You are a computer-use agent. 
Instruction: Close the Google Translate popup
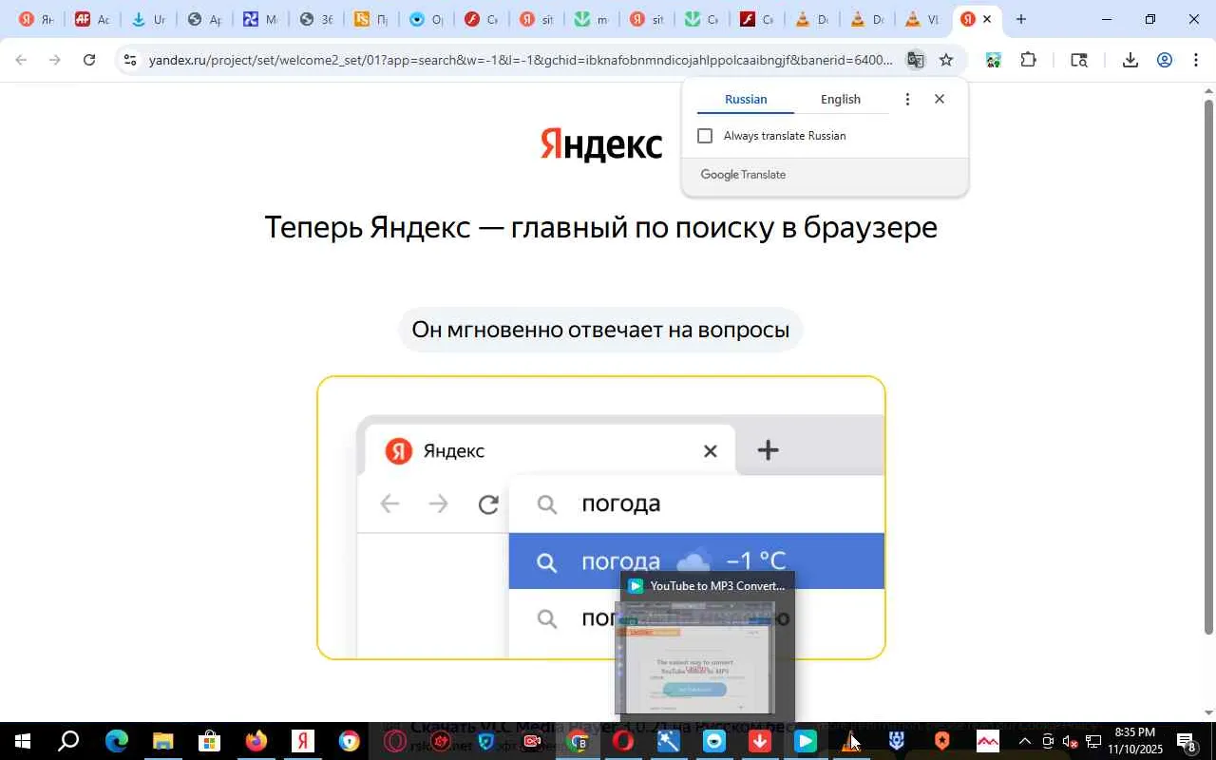click(940, 99)
